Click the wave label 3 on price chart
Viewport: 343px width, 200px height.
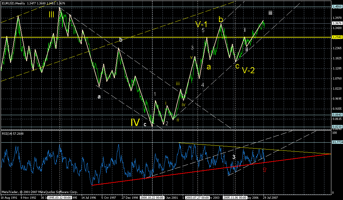(192, 48)
